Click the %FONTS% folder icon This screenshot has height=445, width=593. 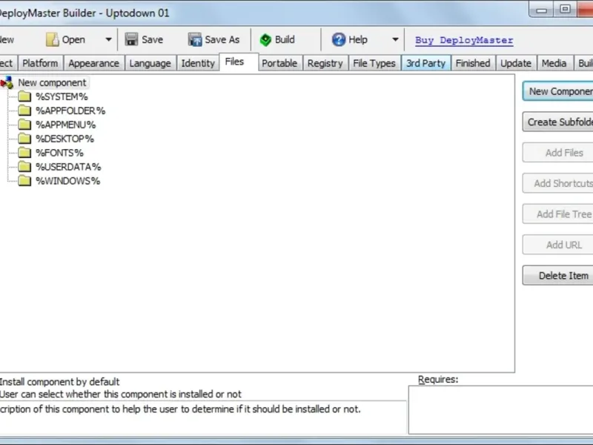[x=24, y=153]
